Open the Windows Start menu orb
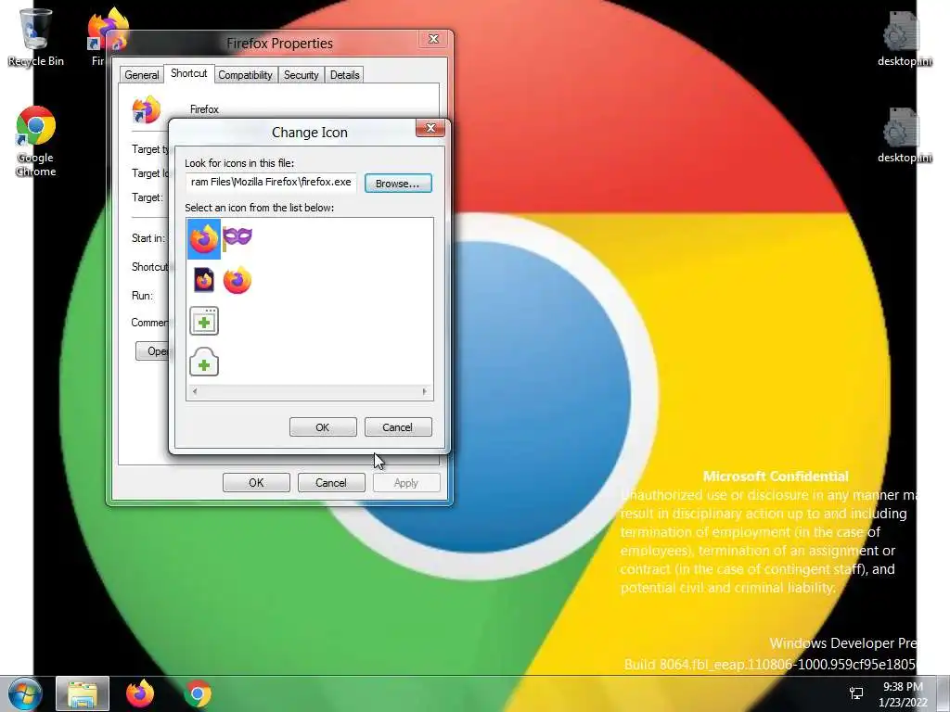 [24, 693]
